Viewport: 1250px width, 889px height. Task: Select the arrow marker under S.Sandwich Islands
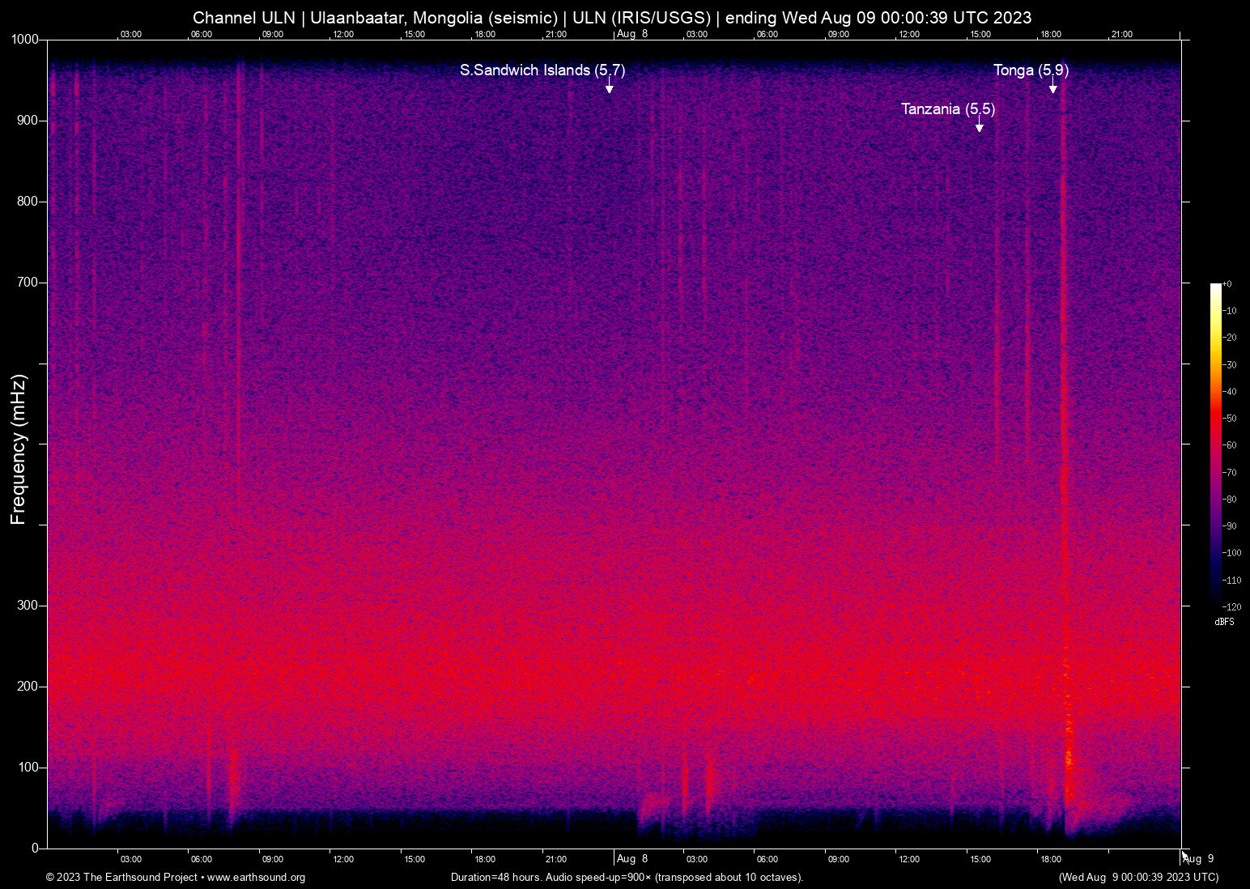(609, 86)
